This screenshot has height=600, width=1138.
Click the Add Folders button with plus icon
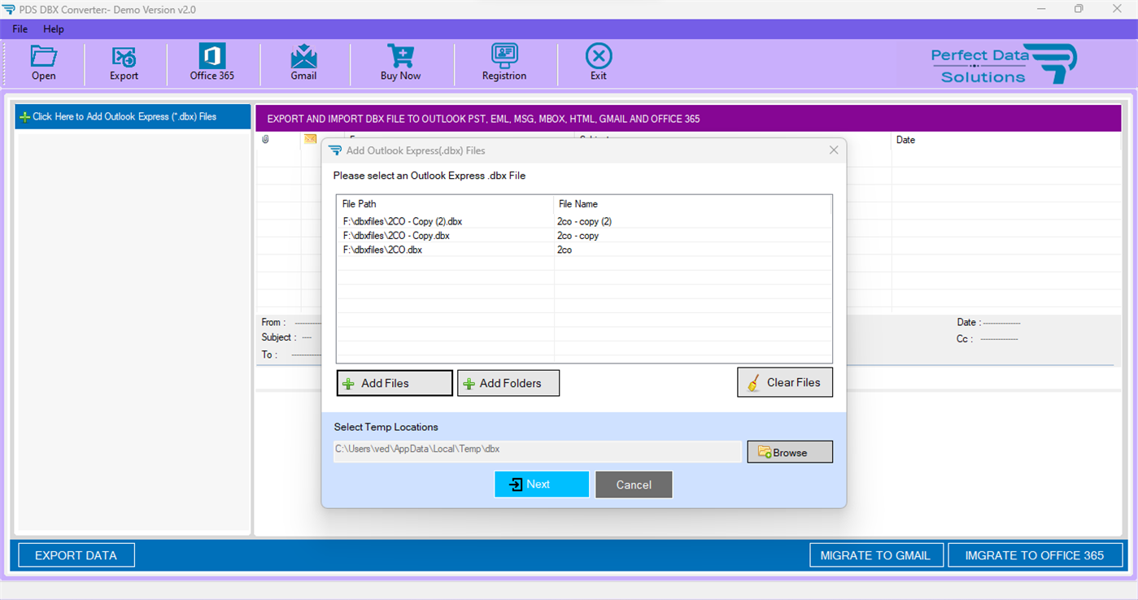(508, 382)
